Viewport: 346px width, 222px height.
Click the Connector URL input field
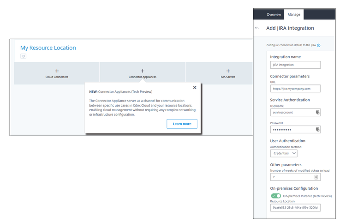click(295, 89)
